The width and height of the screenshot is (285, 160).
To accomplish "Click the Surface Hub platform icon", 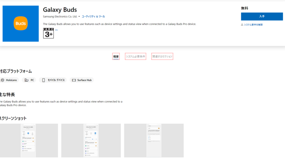I will click(73, 80).
